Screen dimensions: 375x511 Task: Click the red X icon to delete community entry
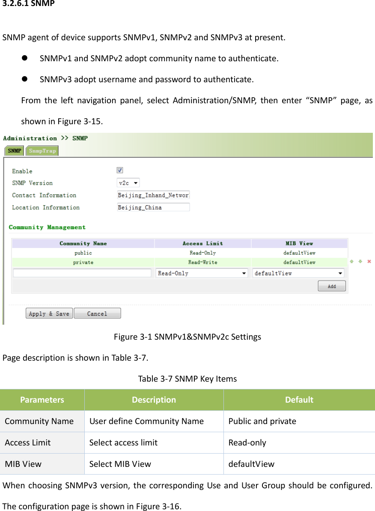pyautogui.click(x=369, y=261)
